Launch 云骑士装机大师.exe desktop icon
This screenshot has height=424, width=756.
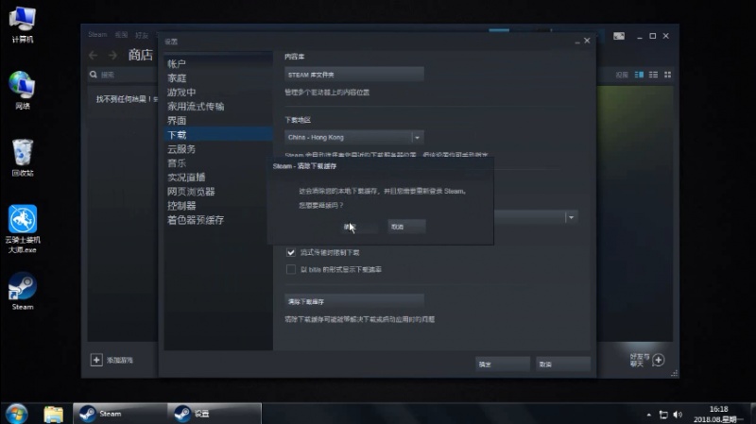coord(22,229)
